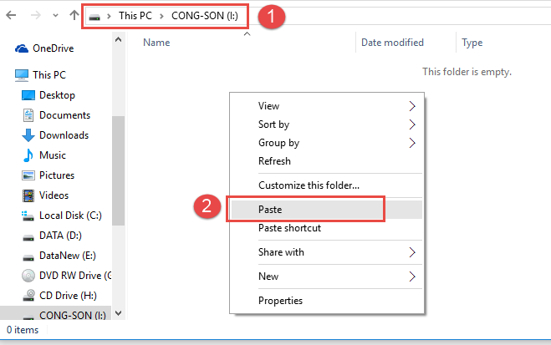Sort by Date modified column

click(392, 43)
